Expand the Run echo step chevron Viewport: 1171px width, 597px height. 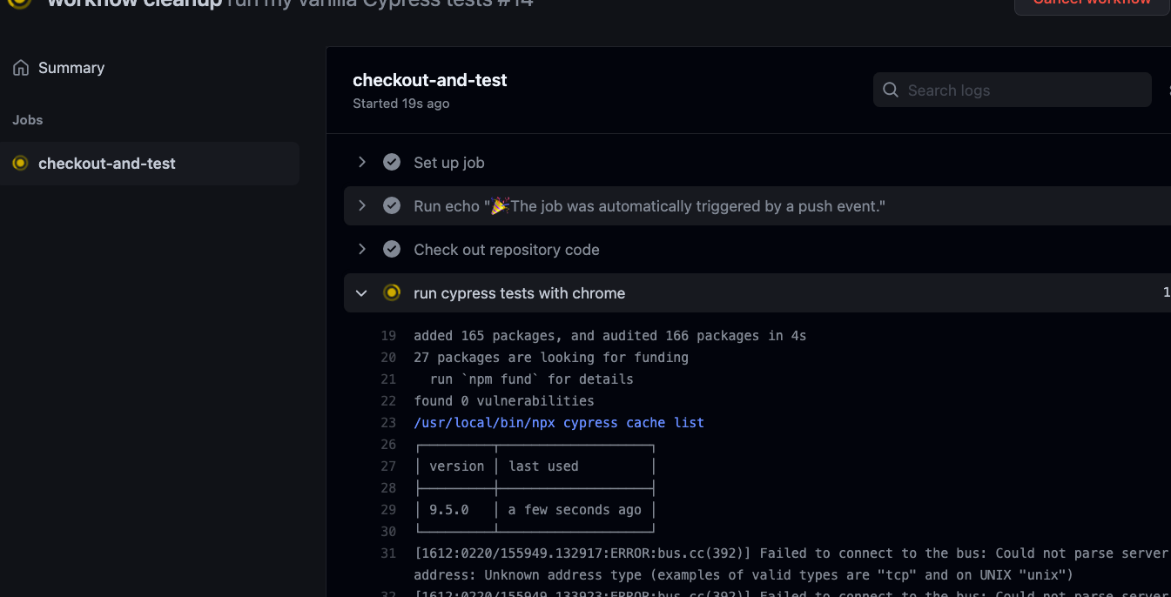tap(361, 206)
